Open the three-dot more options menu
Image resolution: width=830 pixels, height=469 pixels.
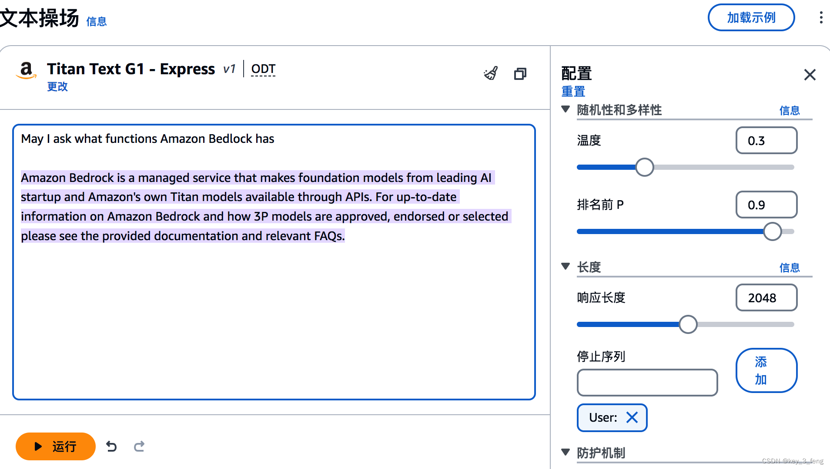coord(821,18)
